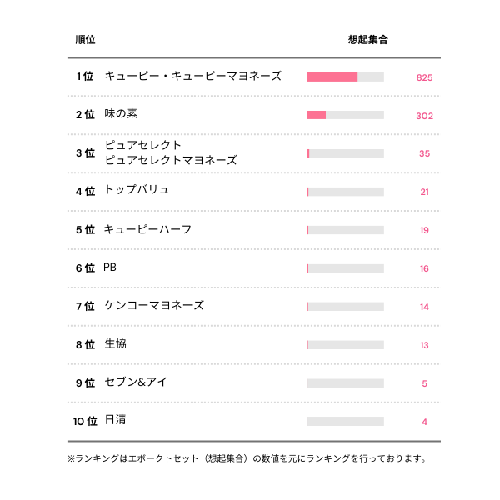The width and height of the screenshot is (500, 500).
Task: Click the 10位 rank label
Action: [85, 421]
